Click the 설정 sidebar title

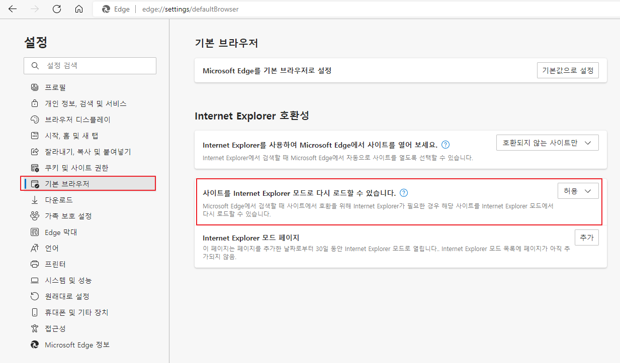36,42
